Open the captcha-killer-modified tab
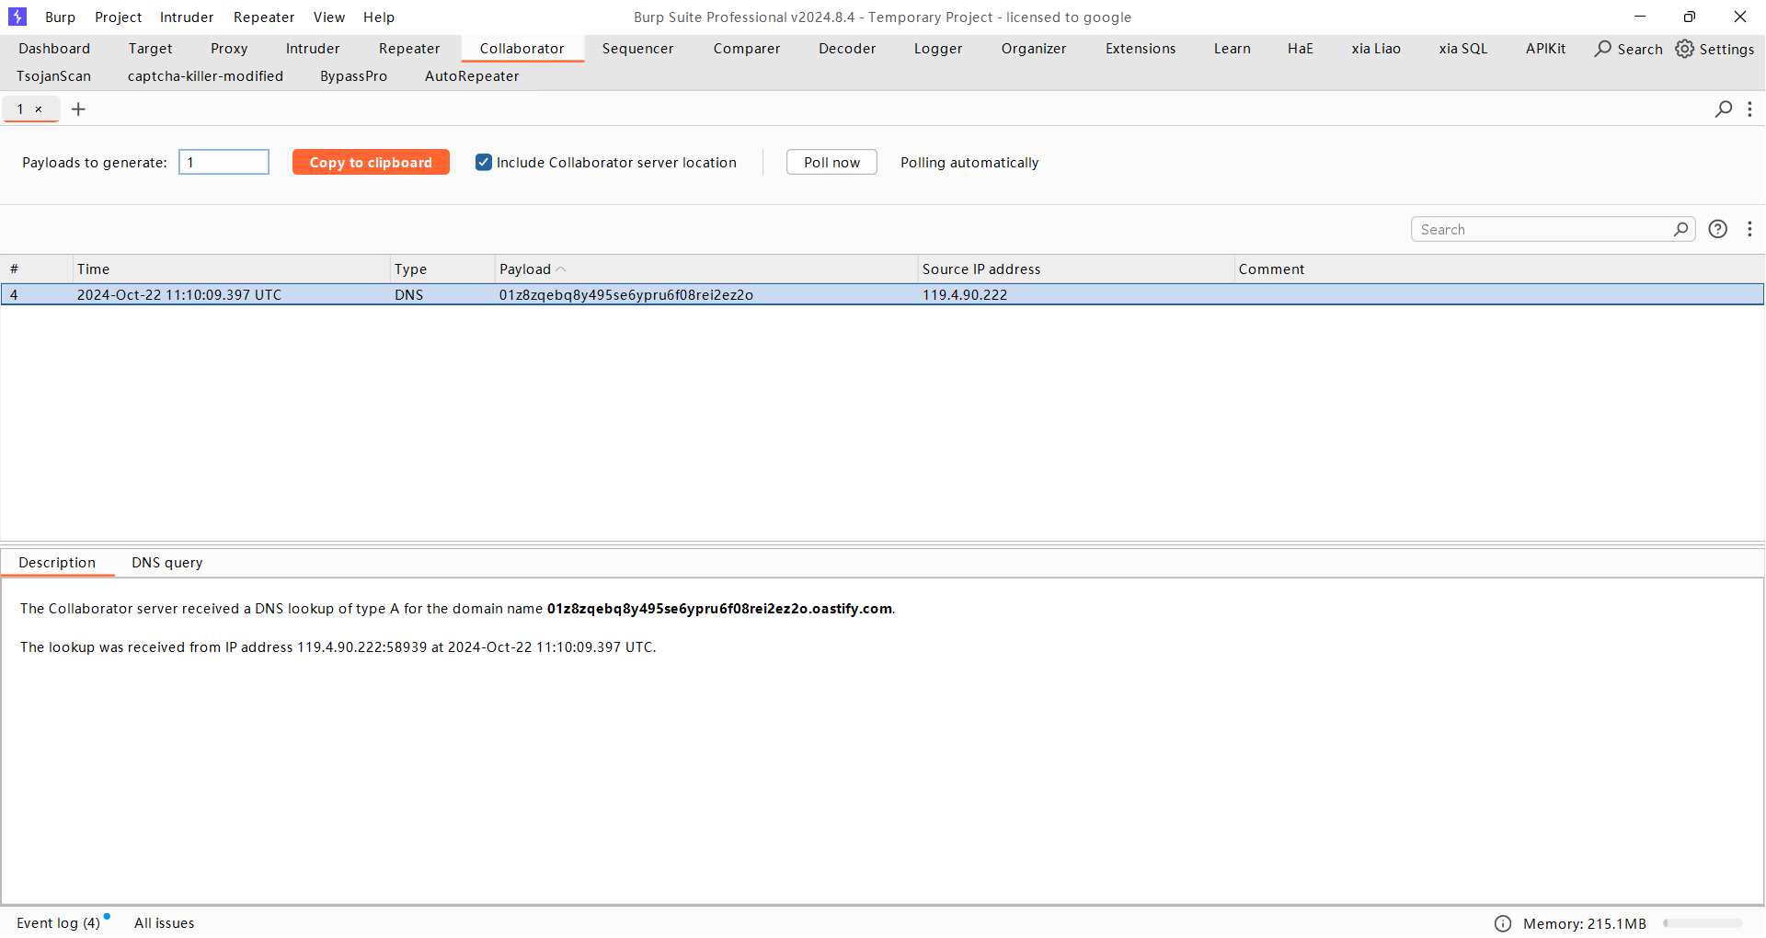1766x938 pixels. [x=206, y=76]
